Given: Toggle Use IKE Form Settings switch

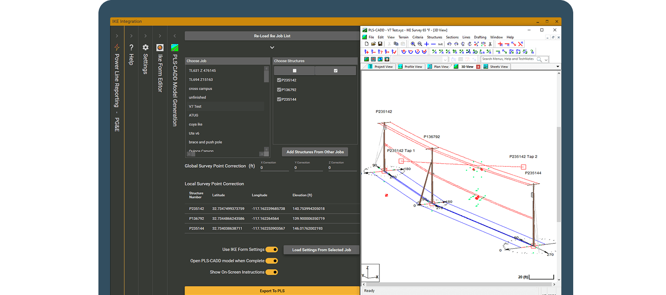Looking at the screenshot, I should click(272, 250).
